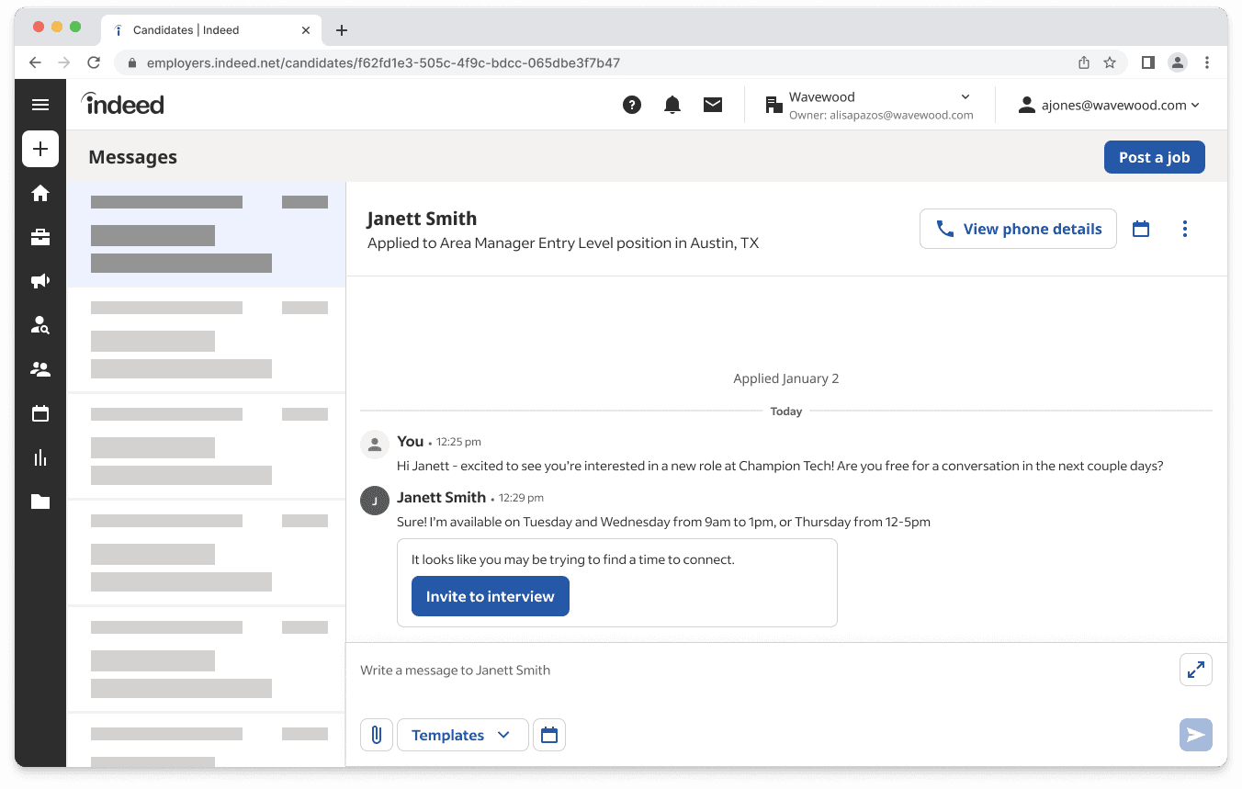Click the 'Applied to Area Manager Entry Level' subtitle

pos(563,243)
